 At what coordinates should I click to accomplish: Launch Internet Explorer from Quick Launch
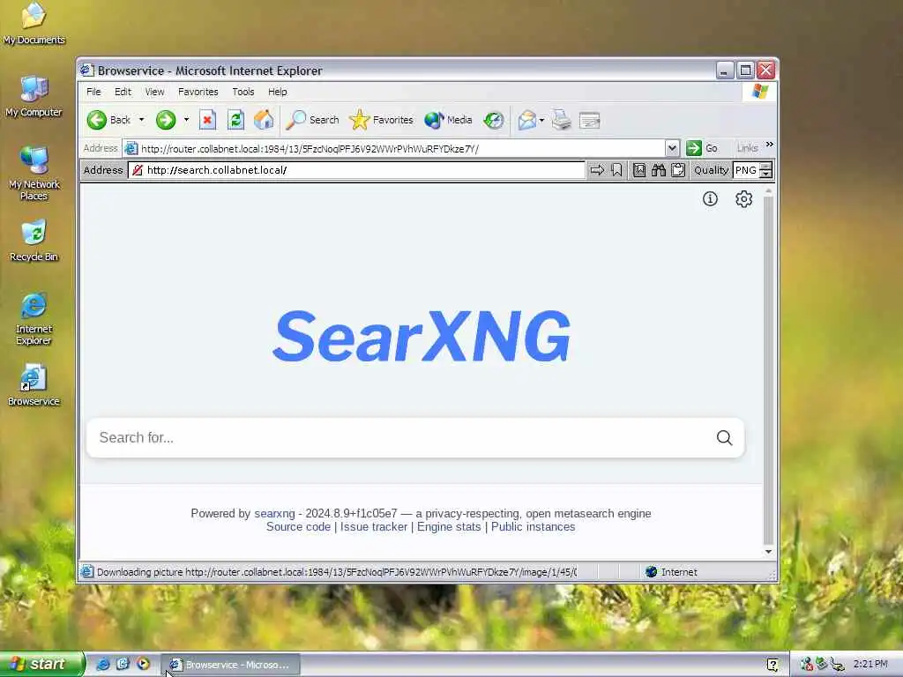pyautogui.click(x=103, y=664)
